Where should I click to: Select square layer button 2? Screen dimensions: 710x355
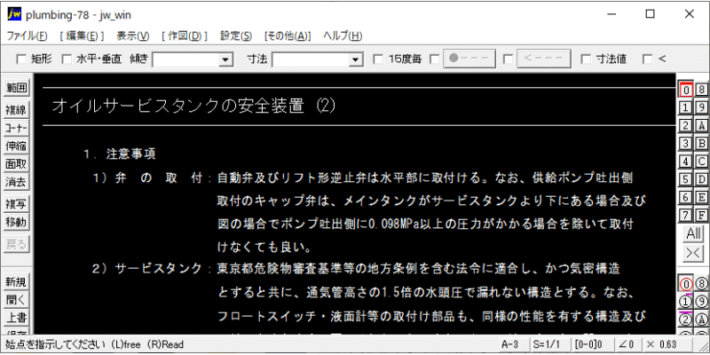pyautogui.click(x=686, y=125)
